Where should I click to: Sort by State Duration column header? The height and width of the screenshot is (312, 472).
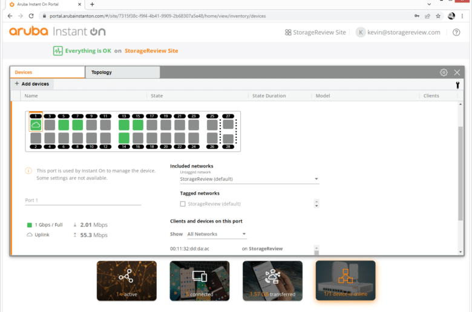269,96
